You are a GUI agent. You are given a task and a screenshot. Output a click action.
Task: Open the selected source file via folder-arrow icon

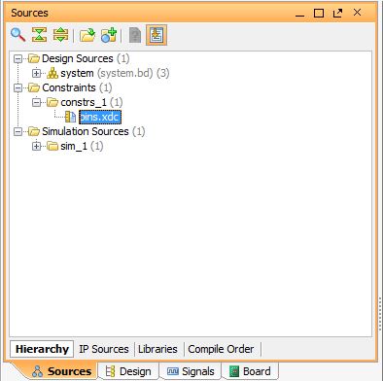87,35
